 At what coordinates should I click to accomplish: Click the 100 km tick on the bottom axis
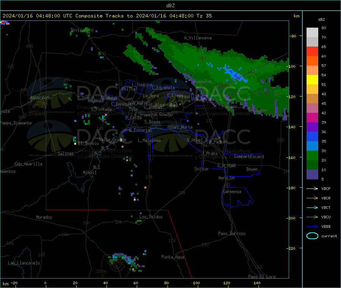click(x=196, y=283)
